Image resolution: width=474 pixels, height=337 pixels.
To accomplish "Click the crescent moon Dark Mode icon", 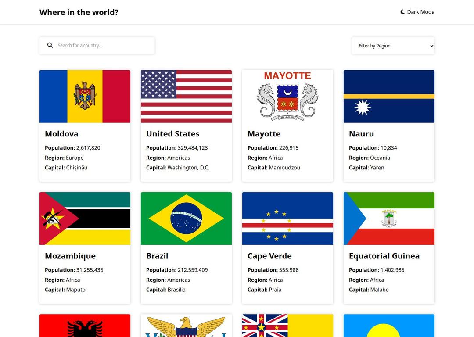I will coord(402,11).
